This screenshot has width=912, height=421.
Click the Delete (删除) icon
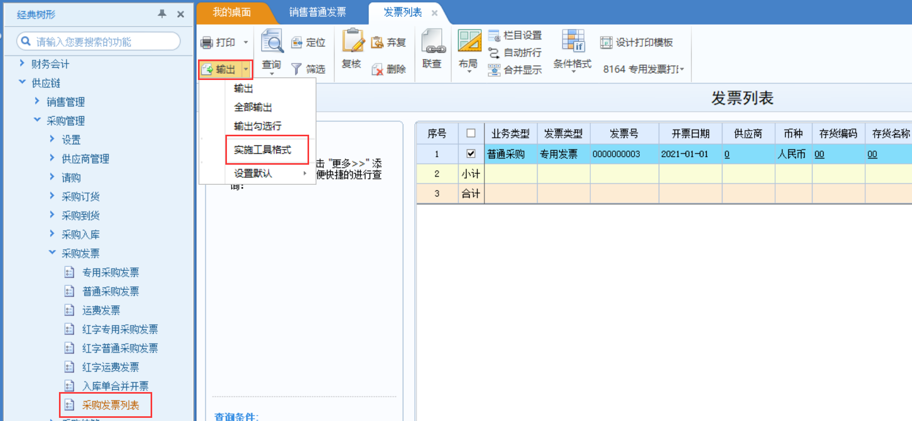tap(377, 69)
